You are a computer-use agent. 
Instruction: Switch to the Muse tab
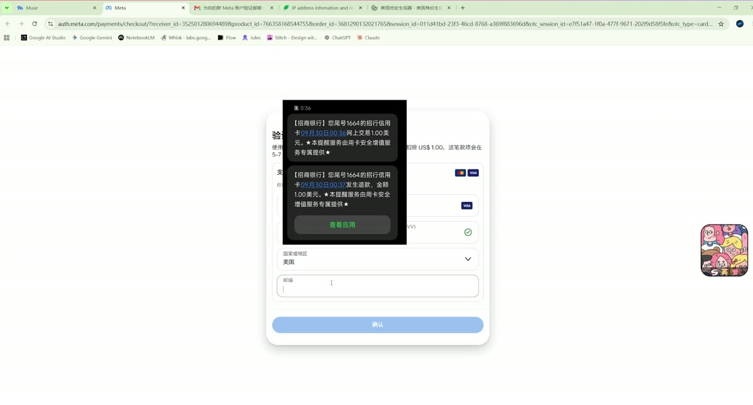coord(56,8)
